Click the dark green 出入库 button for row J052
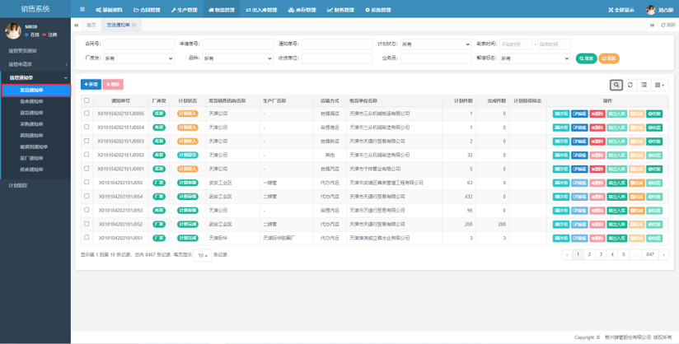The width and height of the screenshot is (679, 344). click(617, 225)
